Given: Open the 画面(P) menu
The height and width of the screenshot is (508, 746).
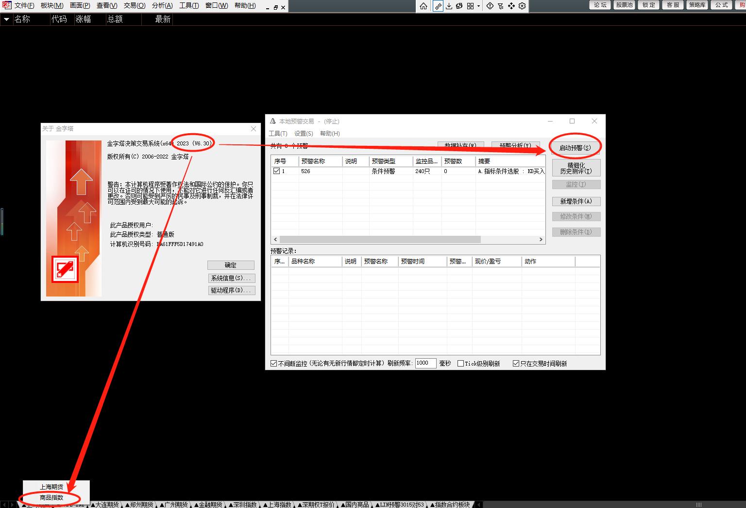Looking at the screenshot, I should 80,5.
